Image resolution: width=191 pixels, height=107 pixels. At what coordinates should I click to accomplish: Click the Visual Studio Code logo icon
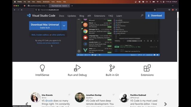[x=29, y=15]
